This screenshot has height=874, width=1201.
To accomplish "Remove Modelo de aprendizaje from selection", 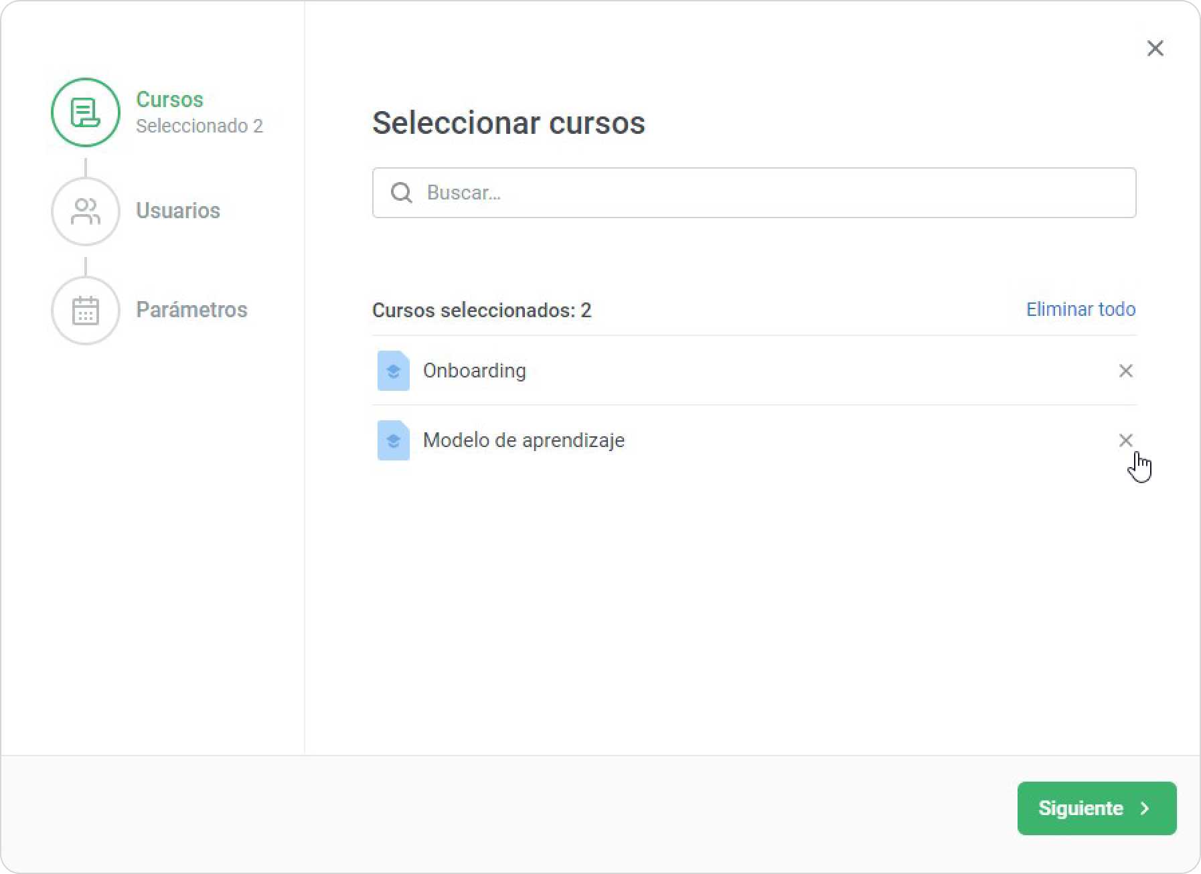I will pos(1125,440).
